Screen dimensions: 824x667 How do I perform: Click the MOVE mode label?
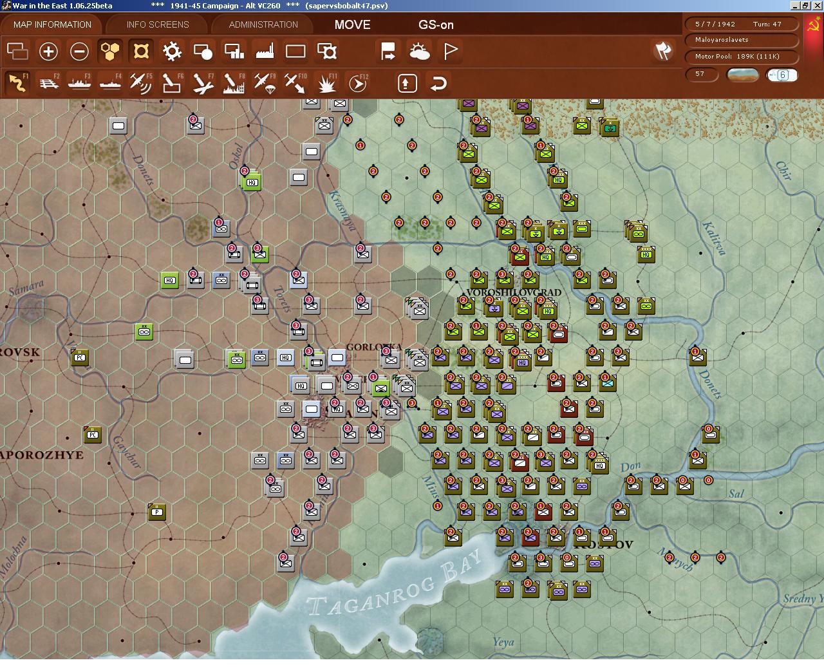[x=352, y=24]
